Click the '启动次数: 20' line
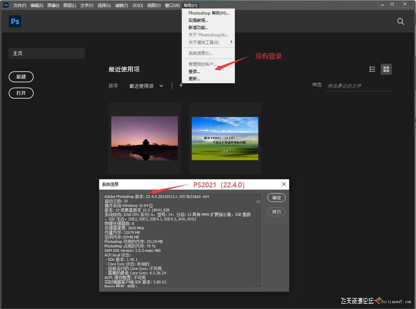The image size is (416, 309). coord(116,201)
